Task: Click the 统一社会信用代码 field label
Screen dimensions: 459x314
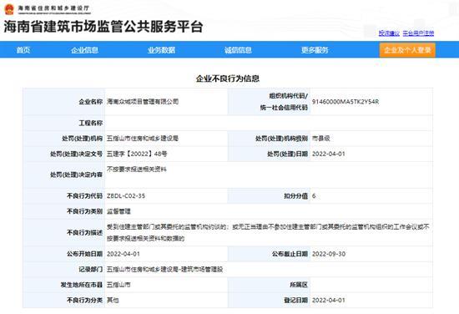Action: [x=284, y=108]
